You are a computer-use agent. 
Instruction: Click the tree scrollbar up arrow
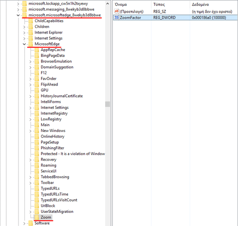coord(107,4)
